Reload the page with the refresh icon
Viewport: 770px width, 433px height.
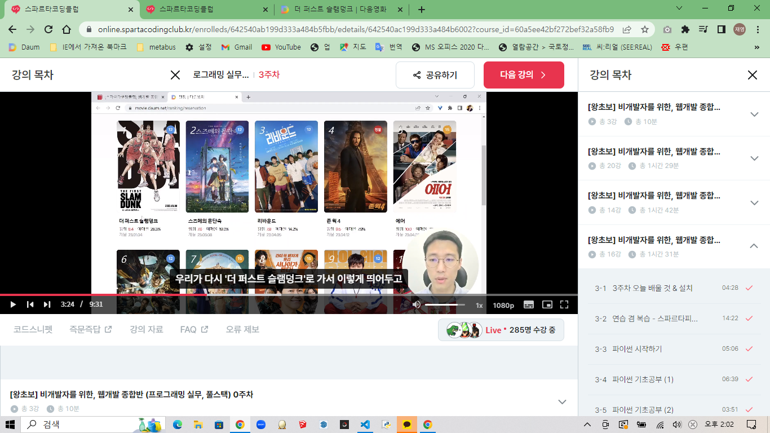(x=48, y=29)
